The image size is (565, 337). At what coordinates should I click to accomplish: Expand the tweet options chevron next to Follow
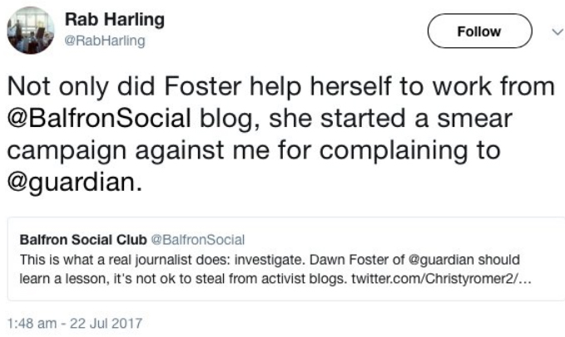tap(556, 32)
